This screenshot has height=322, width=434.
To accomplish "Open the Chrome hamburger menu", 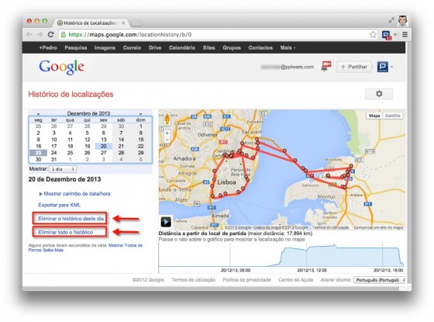I will pyautogui.click(x=405, y=34).
